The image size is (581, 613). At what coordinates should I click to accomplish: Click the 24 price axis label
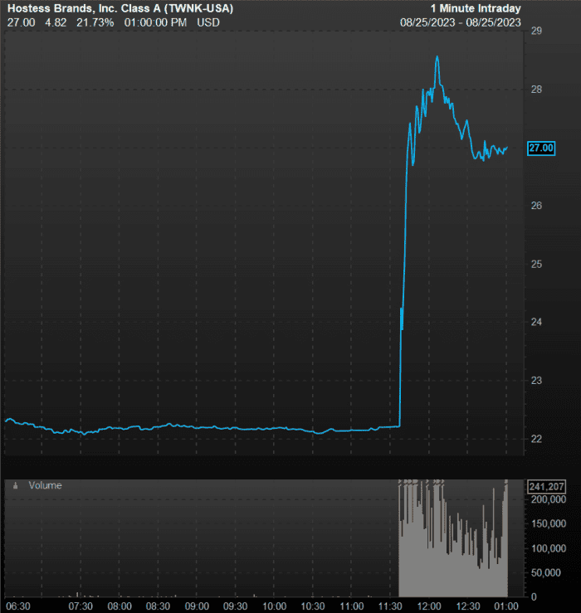536,322
